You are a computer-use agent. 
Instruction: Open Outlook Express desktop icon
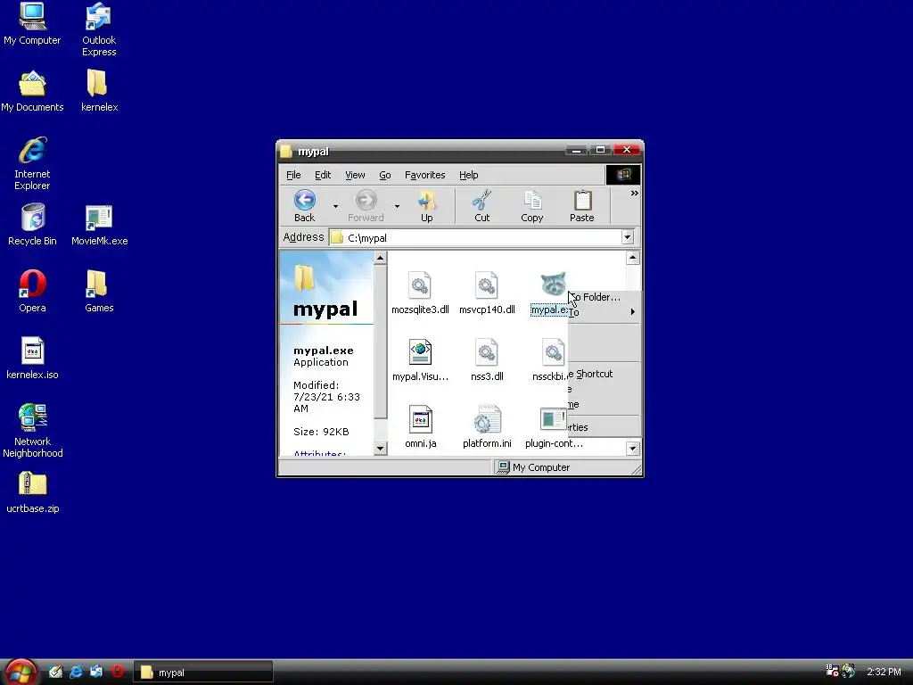(99, 29)
